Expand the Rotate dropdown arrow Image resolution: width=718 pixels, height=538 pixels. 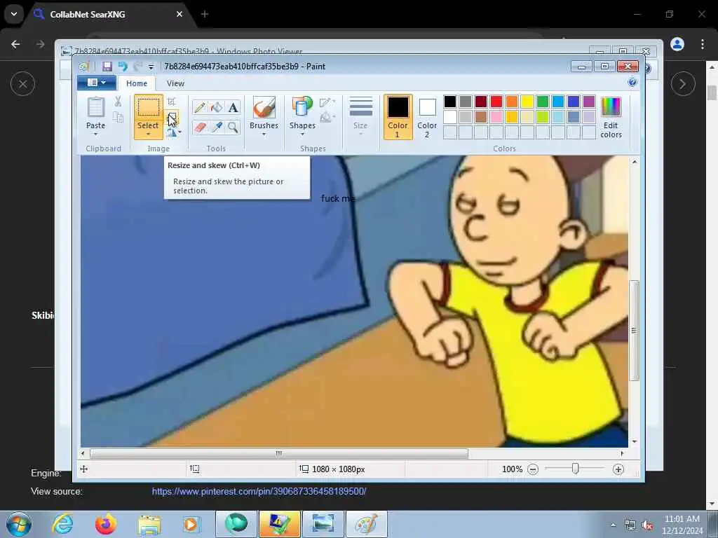pyautogui.click(x=179, y=132)
